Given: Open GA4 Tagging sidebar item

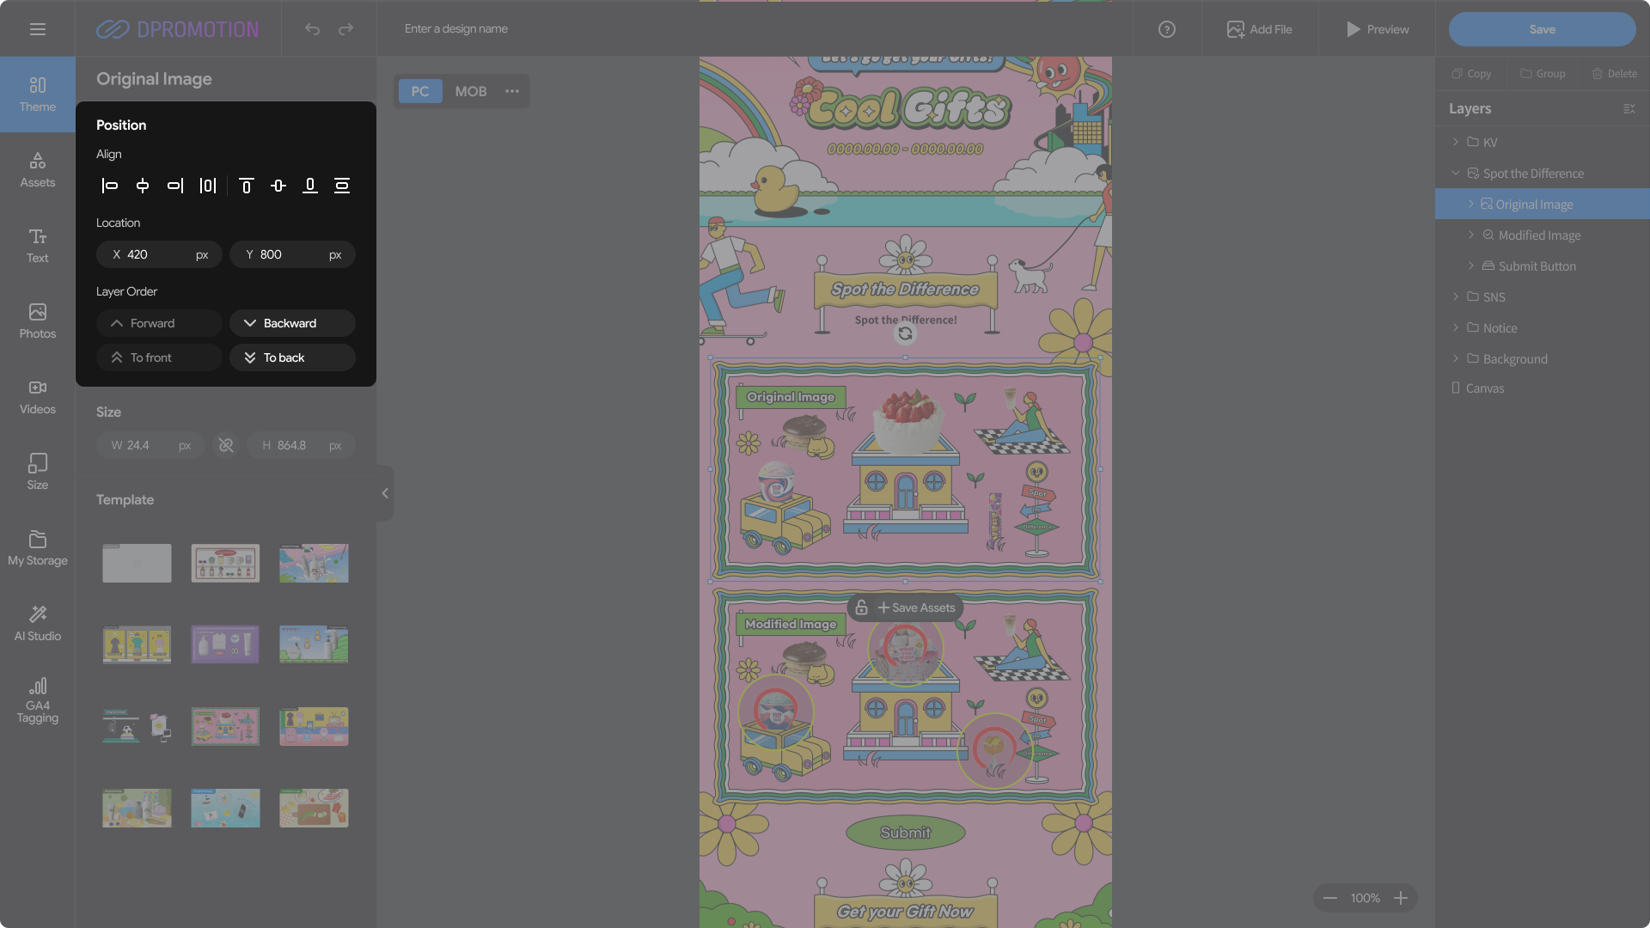Looking at the screenshot, I should tap(38, 700).
